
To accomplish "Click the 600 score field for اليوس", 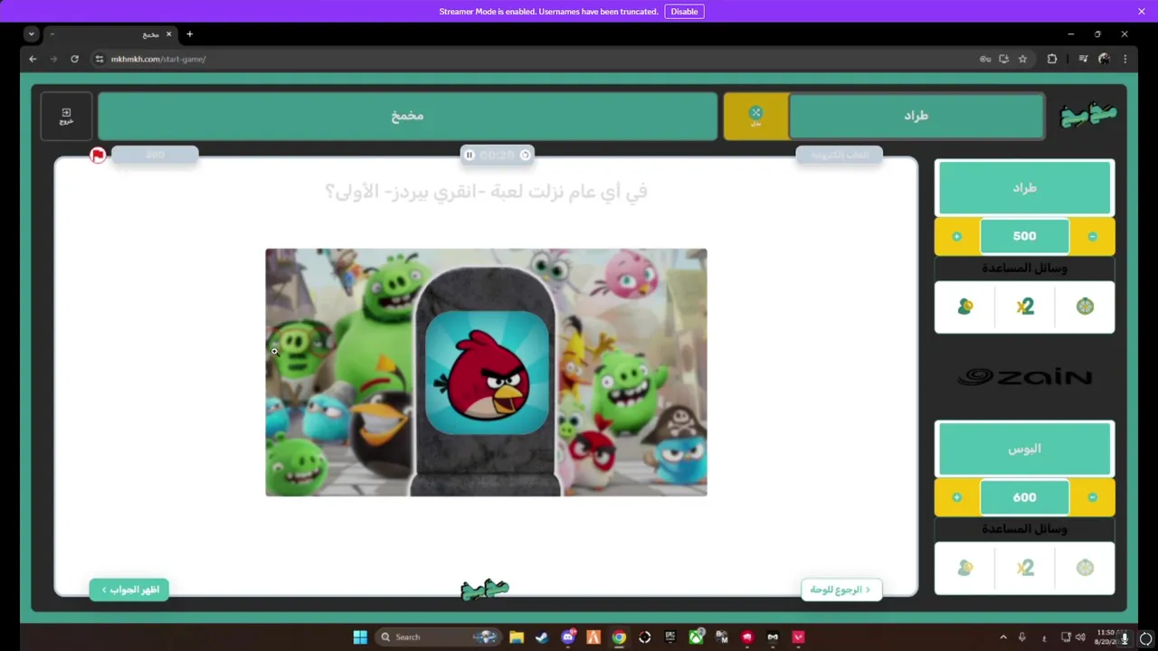I will [x=1024, y=497].
